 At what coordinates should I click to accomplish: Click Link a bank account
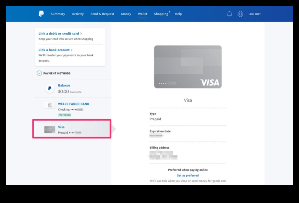coord(54,50)
